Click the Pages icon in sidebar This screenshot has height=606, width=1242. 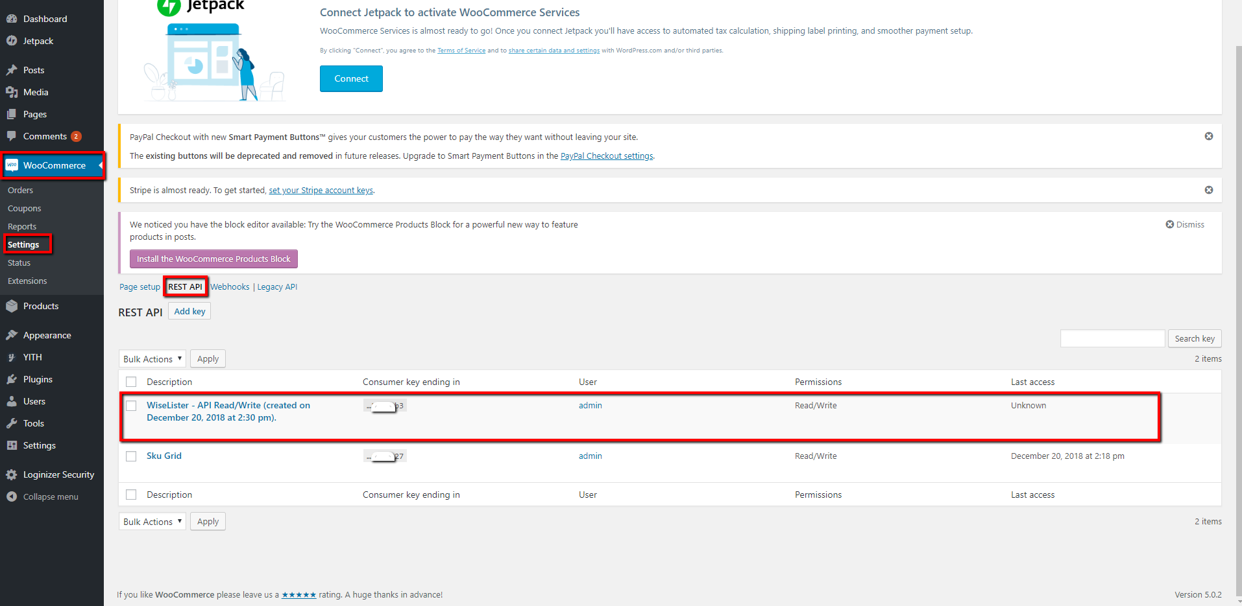point(12,114)
